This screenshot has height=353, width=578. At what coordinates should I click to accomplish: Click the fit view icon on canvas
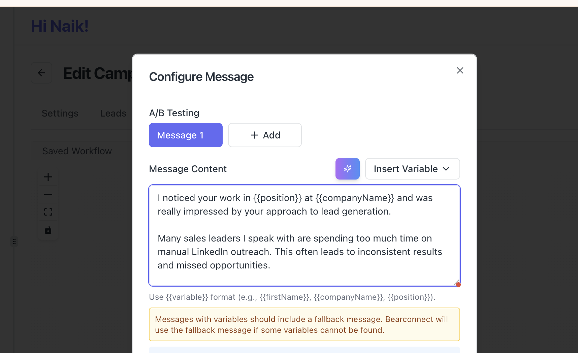coord(48,212)
